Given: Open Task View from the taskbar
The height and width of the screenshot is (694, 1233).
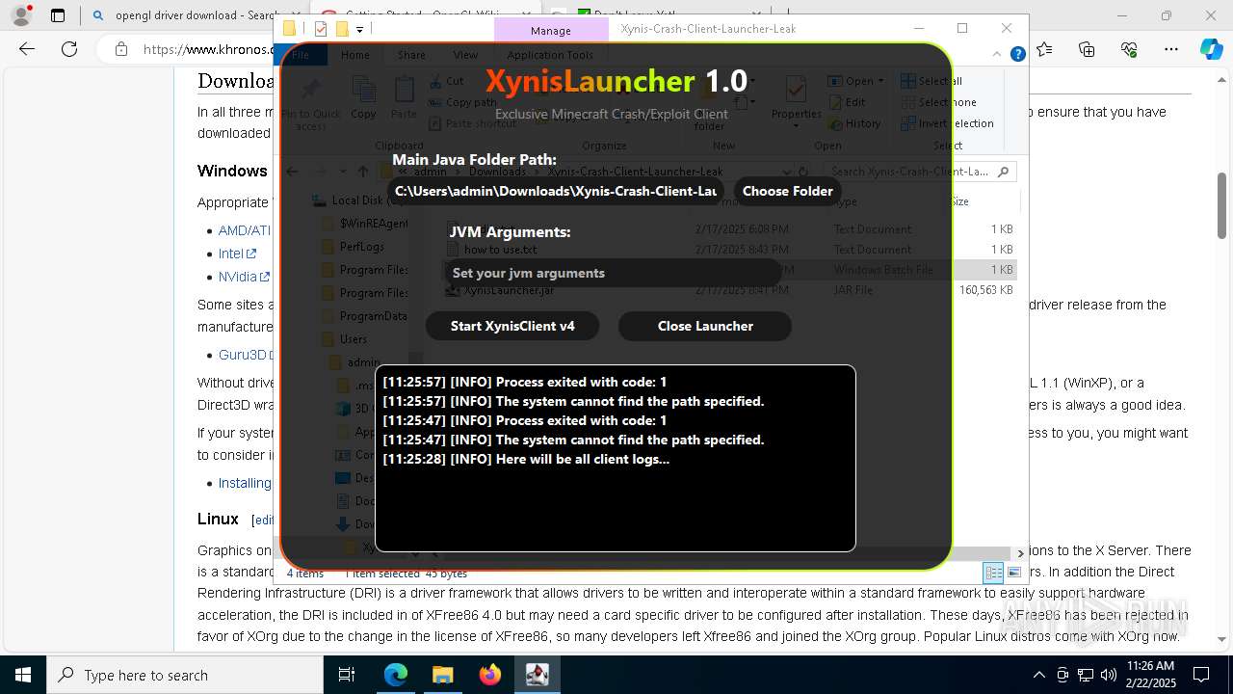Looking at the screenshot, I should 347,675.
